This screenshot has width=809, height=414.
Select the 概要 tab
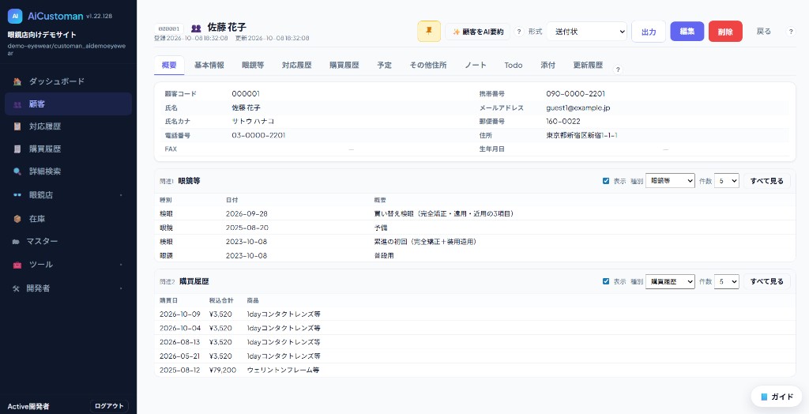tap(169, 65)
